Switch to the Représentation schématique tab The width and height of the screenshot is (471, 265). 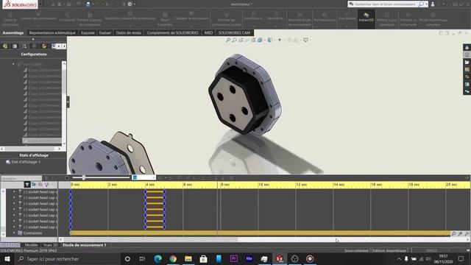coord(52,32)
